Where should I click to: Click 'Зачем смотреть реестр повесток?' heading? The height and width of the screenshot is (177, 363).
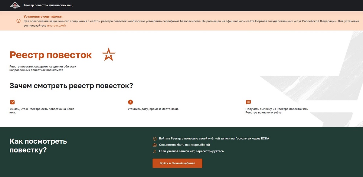(x=71, y=86)
